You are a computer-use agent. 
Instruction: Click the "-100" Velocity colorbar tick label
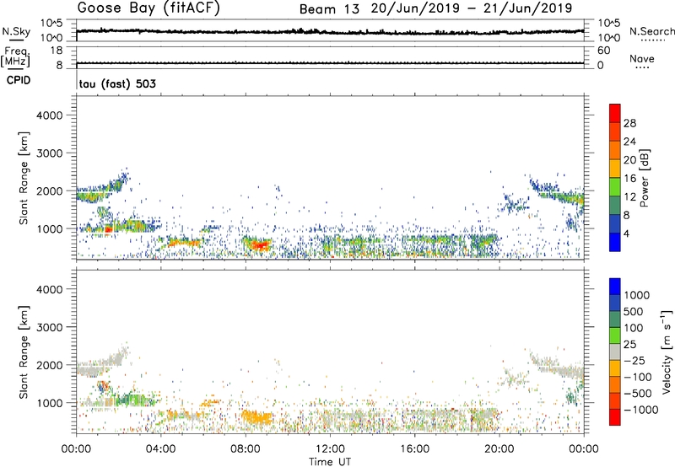[637, 377]
